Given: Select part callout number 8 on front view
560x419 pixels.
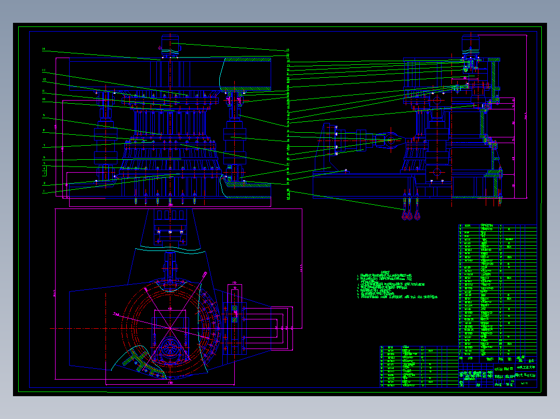Looking at the screenshot, I should (x=44, y=130).
